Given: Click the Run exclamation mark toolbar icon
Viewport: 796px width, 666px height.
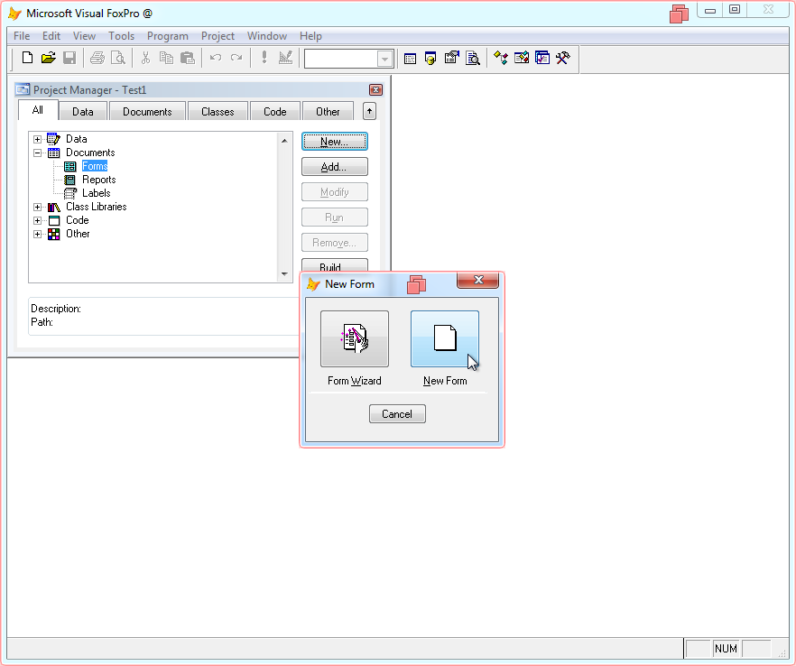Looking at the screenshot, I should point(264,58).
